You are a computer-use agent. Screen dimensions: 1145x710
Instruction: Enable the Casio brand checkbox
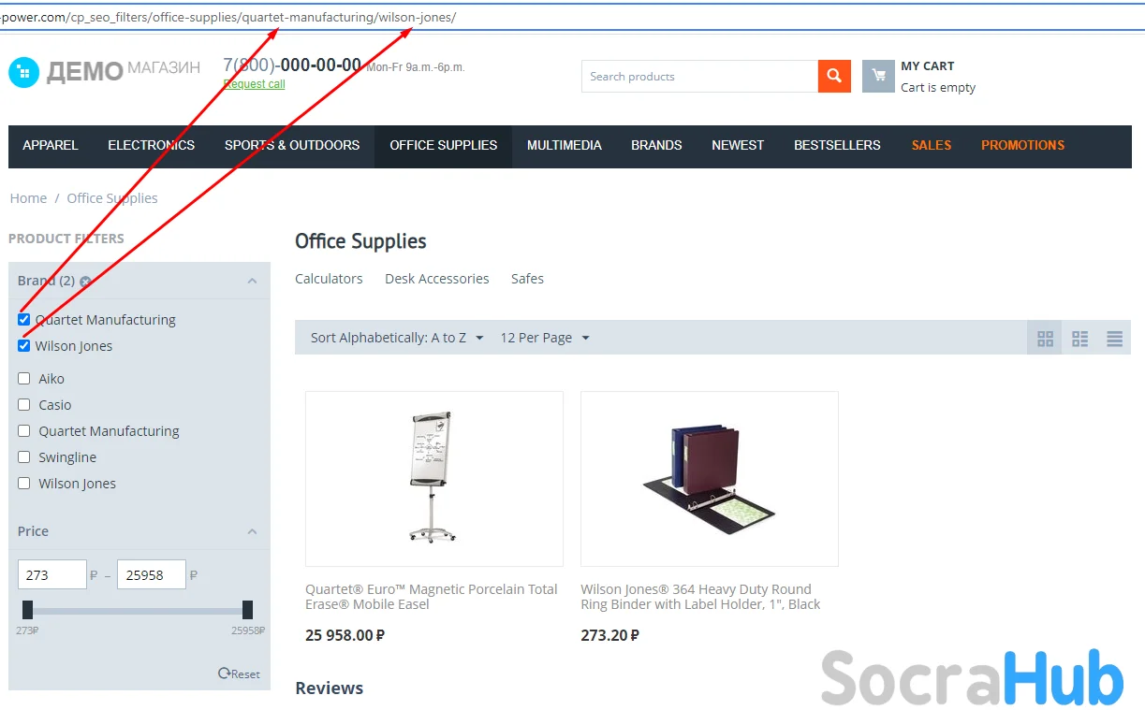(x=24, y=405)
